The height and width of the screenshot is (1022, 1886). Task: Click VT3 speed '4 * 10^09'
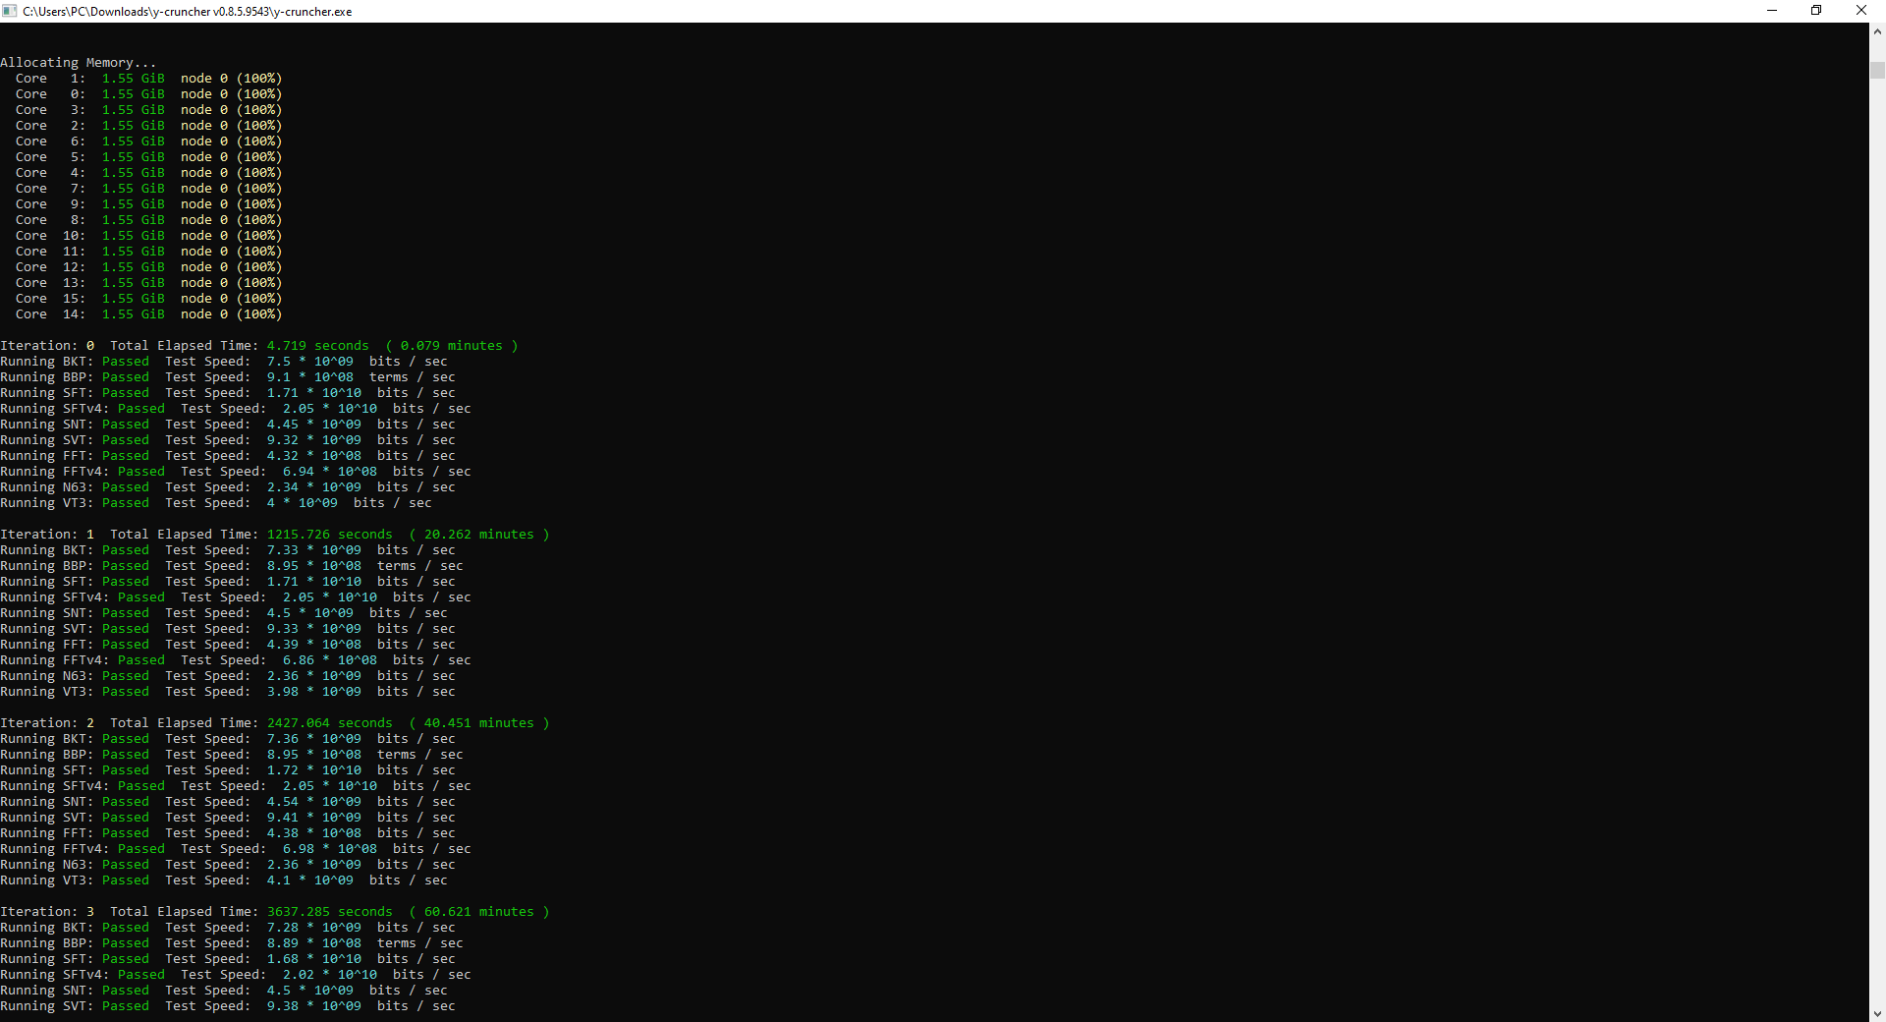pos(303,503)
